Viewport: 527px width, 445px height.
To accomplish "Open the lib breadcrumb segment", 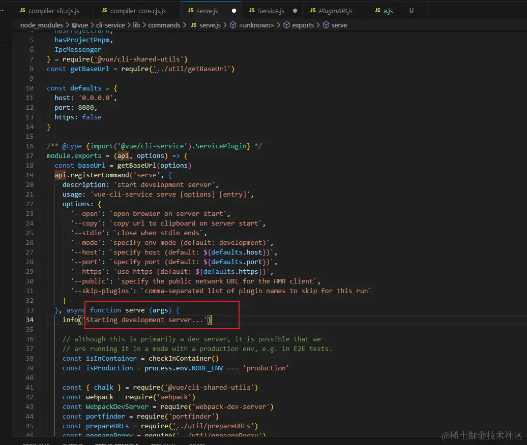I will click(136, 25).
